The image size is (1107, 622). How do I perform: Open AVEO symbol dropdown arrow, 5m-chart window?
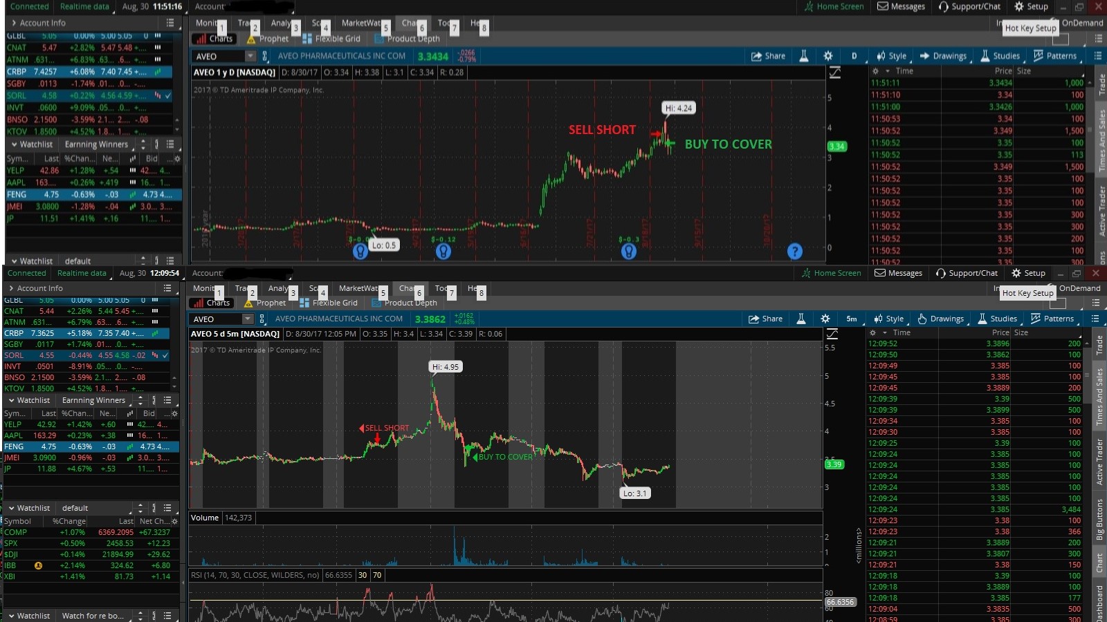(248, 319)
